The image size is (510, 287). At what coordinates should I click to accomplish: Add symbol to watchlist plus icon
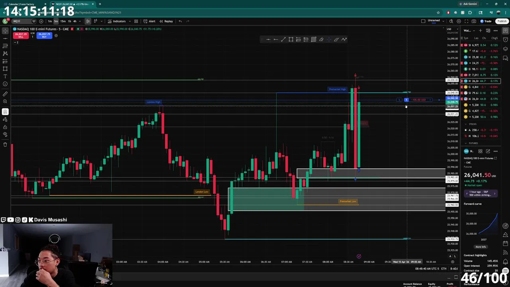coord(481,31)
